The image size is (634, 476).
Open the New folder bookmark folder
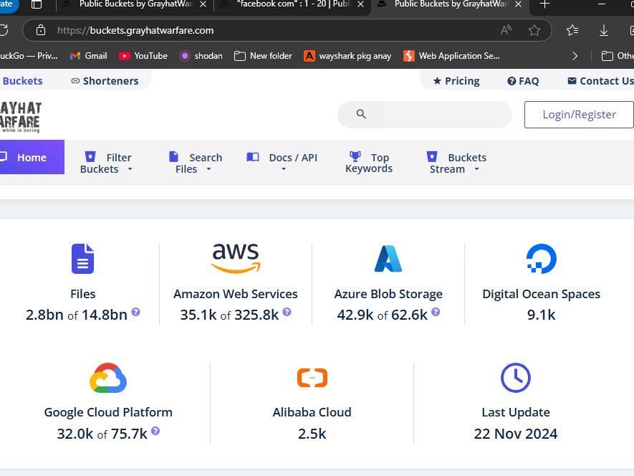coord(263,56)
